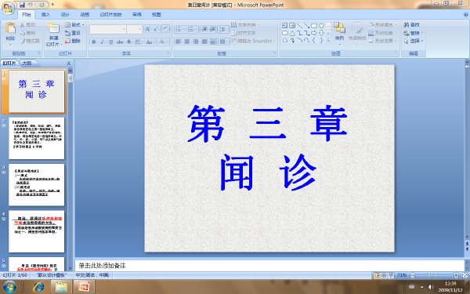Image resolution: width=470 pixels, height=294 pixels.
Task: Open the round Office button menu
Action: coord(8,7)
